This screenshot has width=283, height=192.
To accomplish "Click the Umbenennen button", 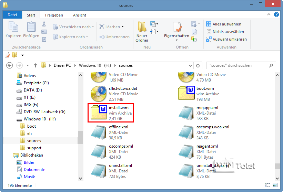I will [x=114, y=37].
